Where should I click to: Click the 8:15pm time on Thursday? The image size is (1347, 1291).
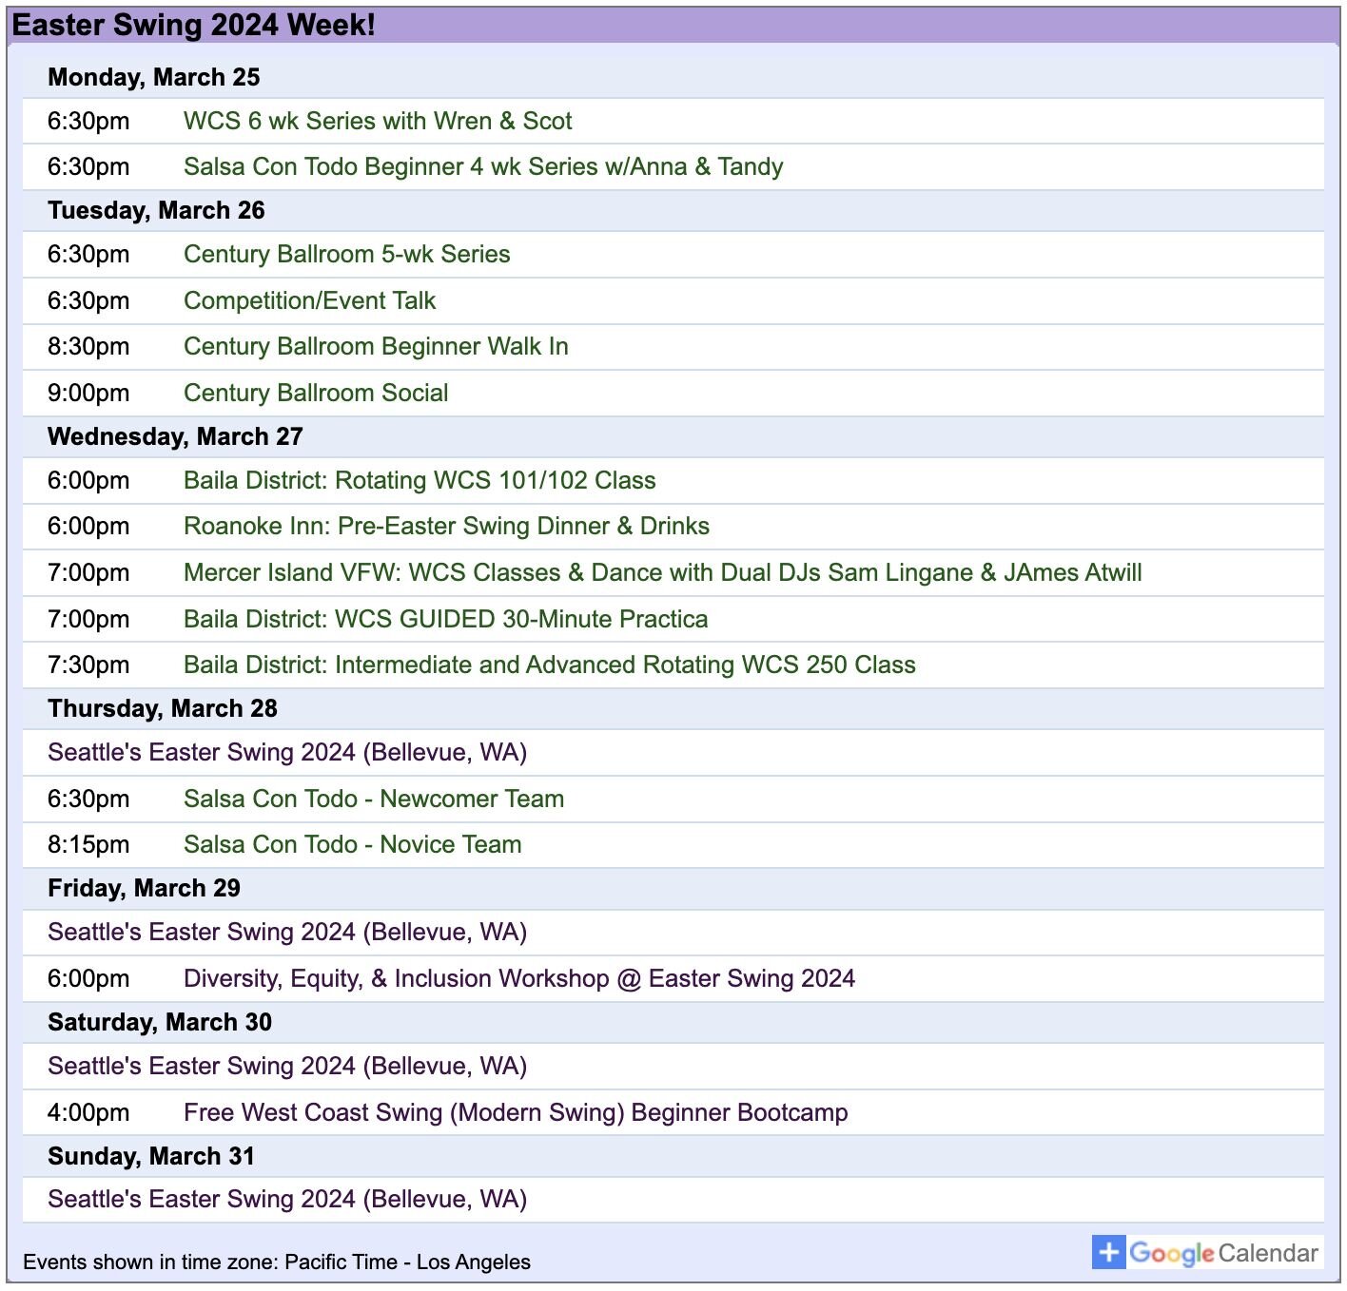click(88, 844)
